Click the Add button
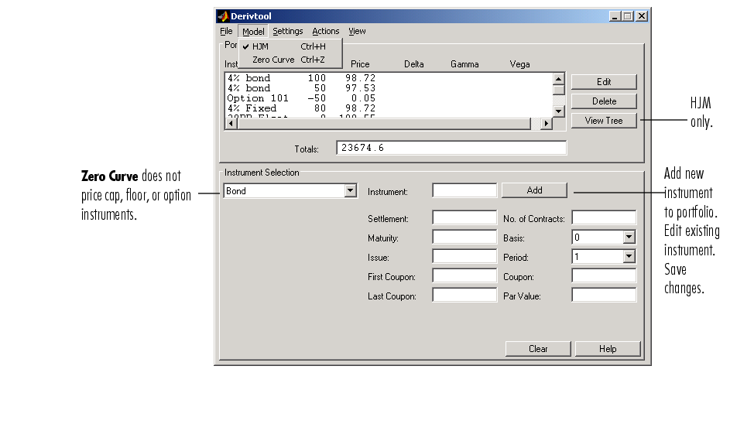 [x=534, y=190]
